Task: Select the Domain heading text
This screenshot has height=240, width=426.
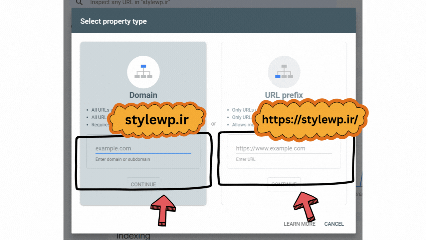Action: coord(143,95)
